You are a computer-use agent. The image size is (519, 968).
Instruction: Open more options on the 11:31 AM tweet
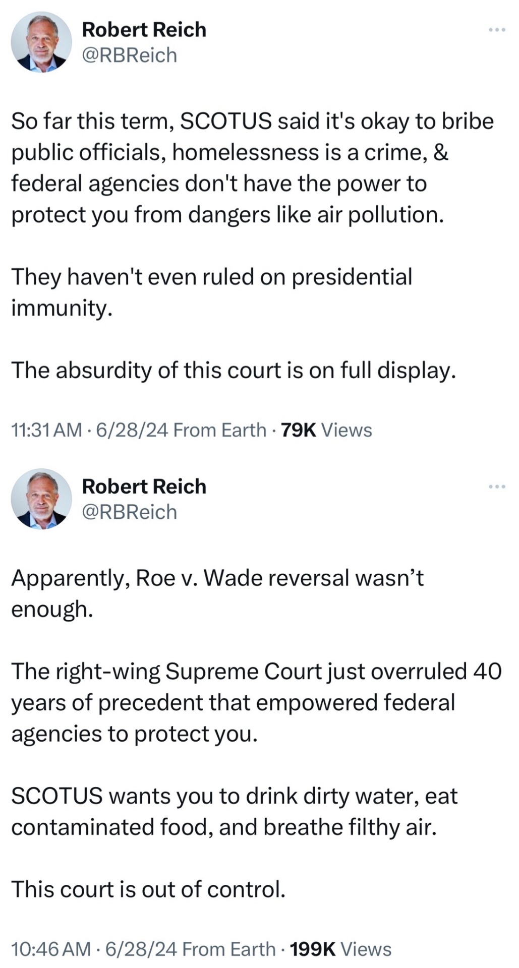click(x=497, y=30)
